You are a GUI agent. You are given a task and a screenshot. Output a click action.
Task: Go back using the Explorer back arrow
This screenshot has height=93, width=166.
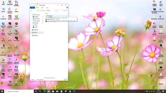click(x=32, y=10)
